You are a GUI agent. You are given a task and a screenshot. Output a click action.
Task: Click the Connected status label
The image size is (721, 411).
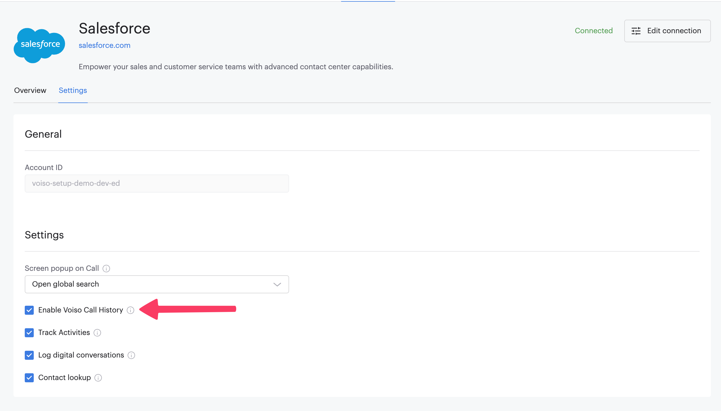pos(594,30)
